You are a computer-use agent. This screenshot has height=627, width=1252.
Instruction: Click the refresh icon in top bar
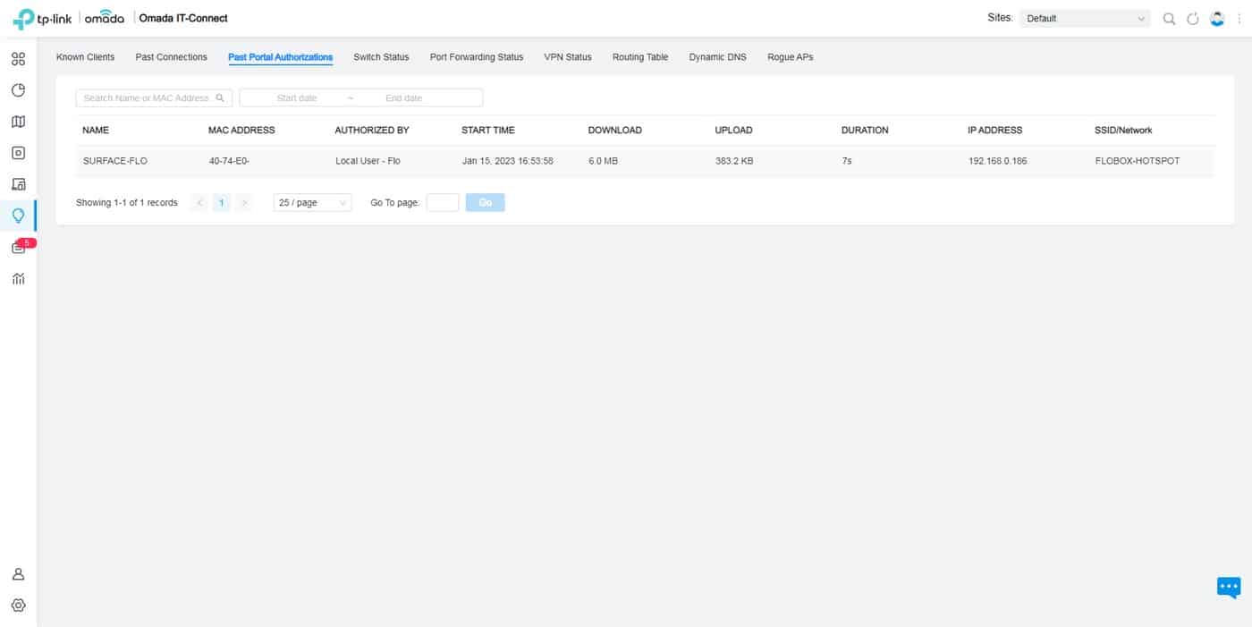point(1192,19)
